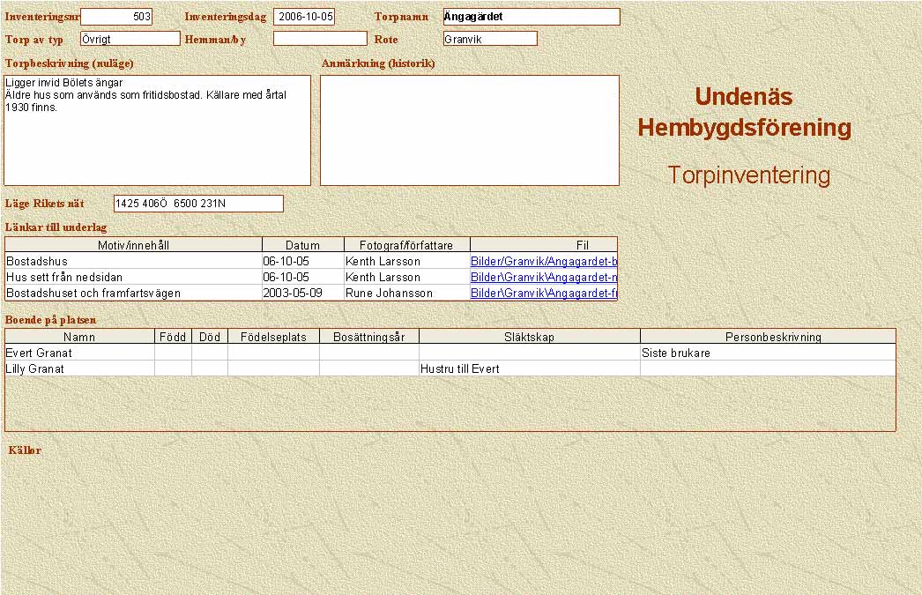Open file link for Bostadshuset och framfartsvägen
This screenshot has height=595, width=922.
coord(543,294)
